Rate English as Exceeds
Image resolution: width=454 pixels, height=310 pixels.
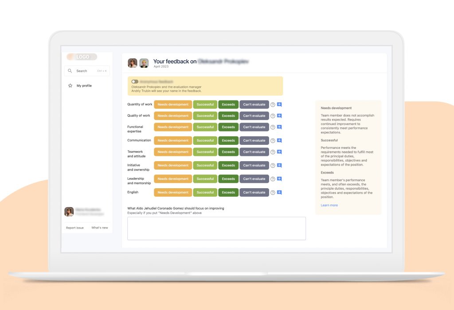click(x=228, y=192)
